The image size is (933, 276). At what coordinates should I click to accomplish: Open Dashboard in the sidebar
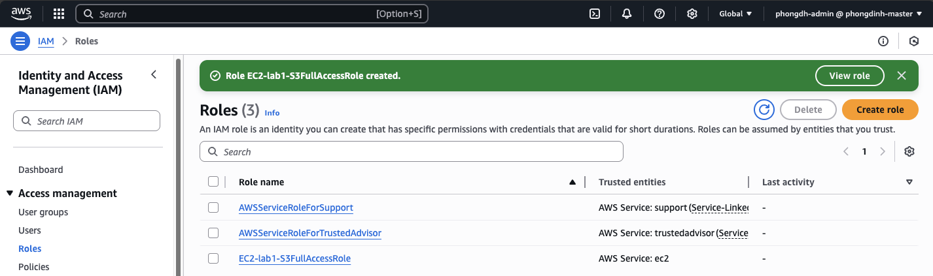point(41,170)
